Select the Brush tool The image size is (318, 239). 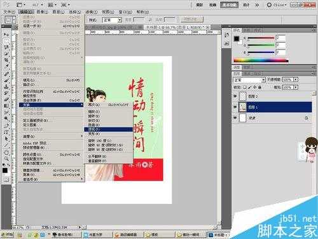tap(6, 80)
